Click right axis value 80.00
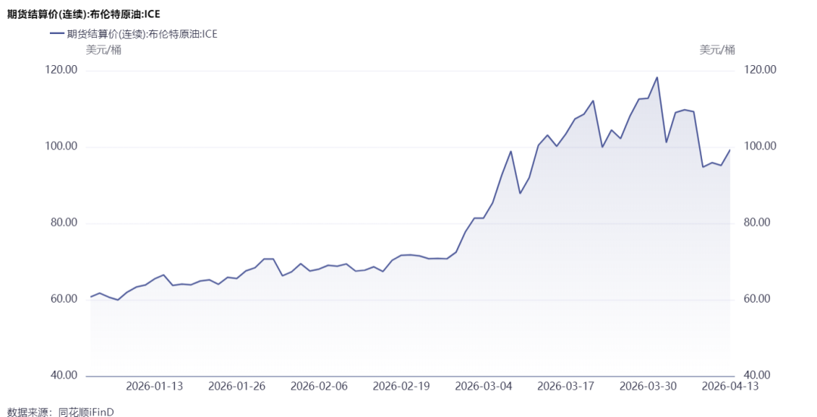Screen dimensions: 817x417 (756, 223)
